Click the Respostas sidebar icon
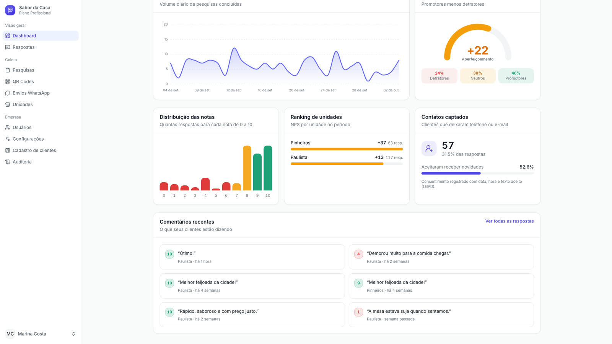Image resolution: width=612 pixels, height=344 pixels. [x=8, y=47]
